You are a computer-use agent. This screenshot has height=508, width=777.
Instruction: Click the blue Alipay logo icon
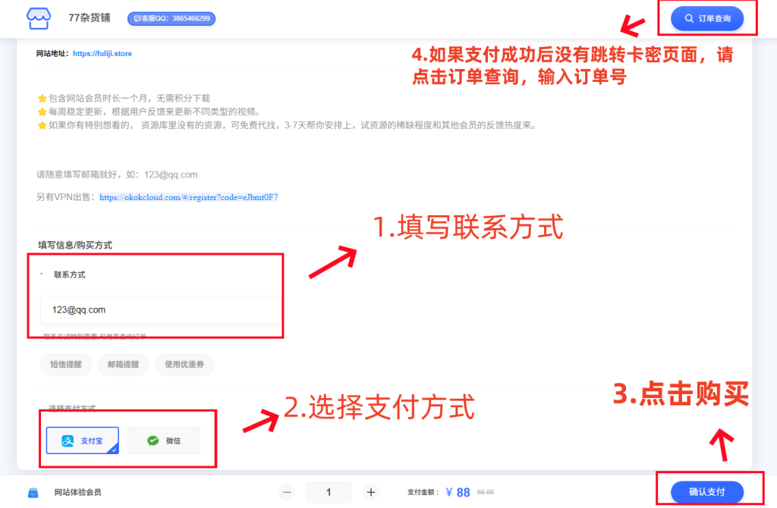[68, 441]
